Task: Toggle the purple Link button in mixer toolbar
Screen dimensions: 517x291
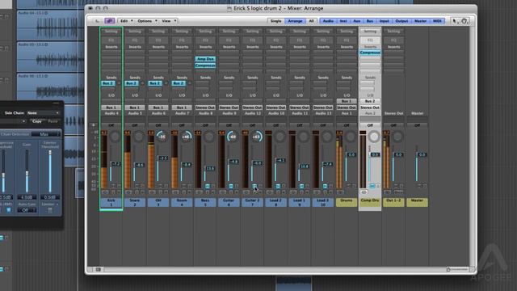Action: pos(110,21)
